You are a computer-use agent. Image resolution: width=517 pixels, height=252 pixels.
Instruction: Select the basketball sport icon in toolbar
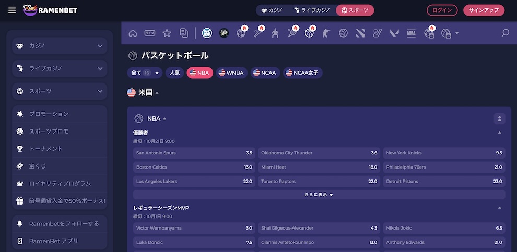(x=309, y=33)
